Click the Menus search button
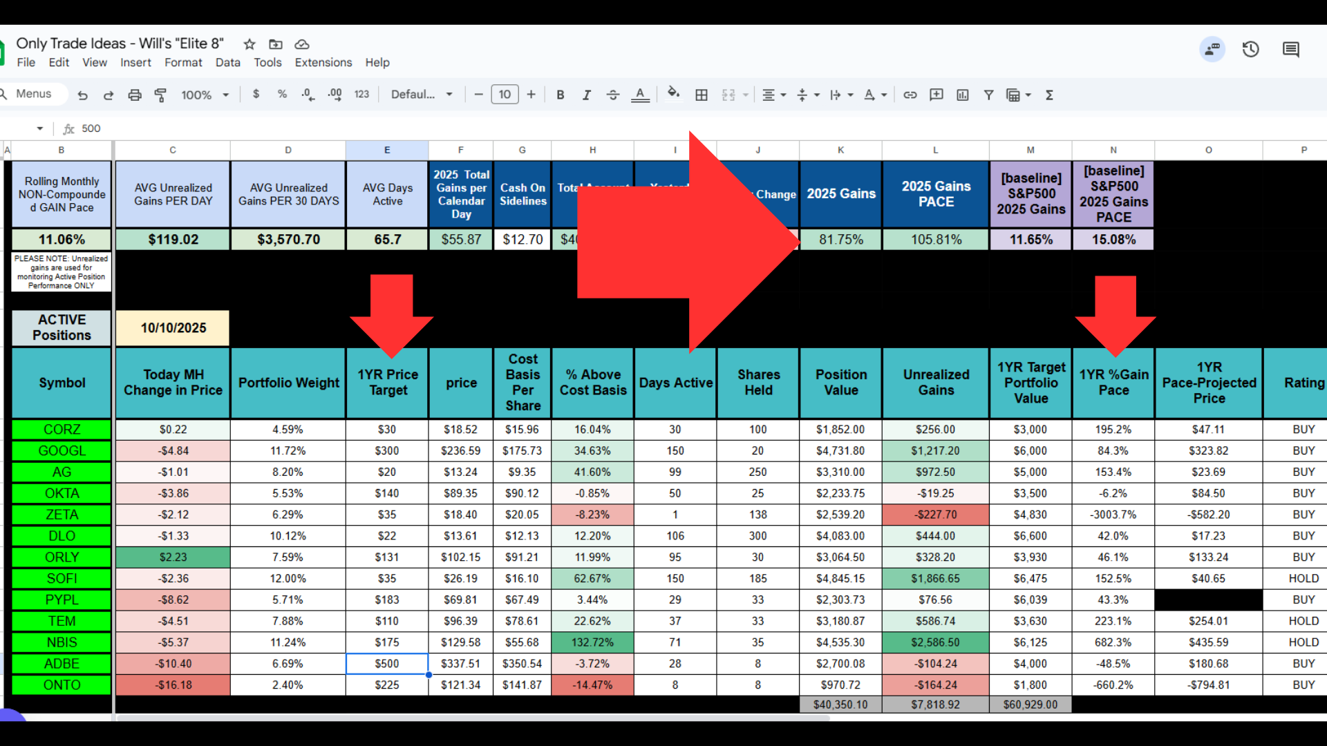Image resolution: width=1327 pixels, height=746 pixels. coord(32,94)
